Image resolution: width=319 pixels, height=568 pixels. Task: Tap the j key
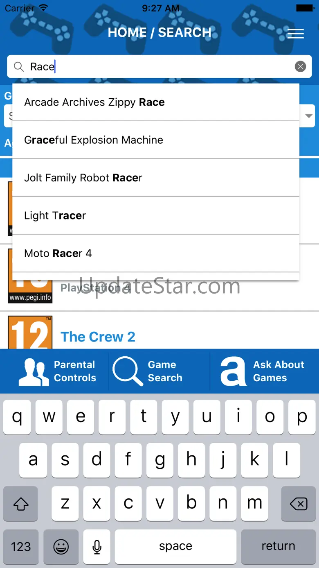click(223, 460)
